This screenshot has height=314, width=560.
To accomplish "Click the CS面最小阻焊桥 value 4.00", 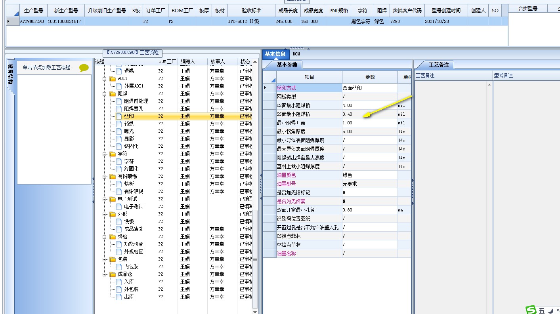I will tap(370, 105).
